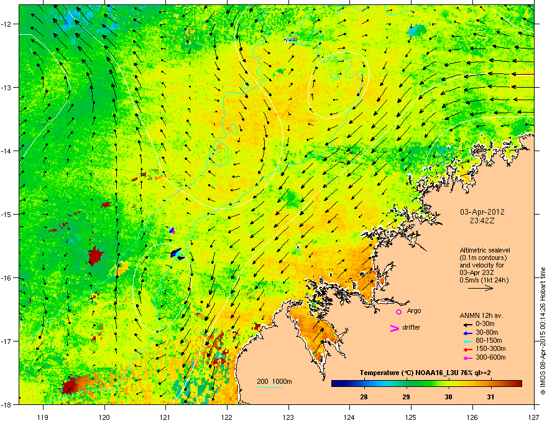
Task: Click latitude label '-16' on left axis
Action: [7, 278]
